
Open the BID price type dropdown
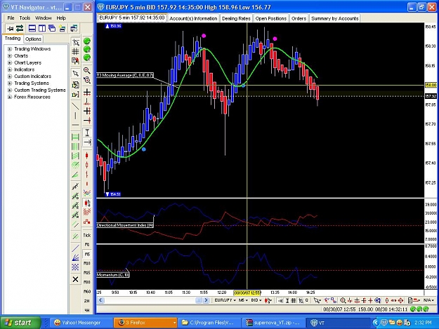click(x=256, y=300)
